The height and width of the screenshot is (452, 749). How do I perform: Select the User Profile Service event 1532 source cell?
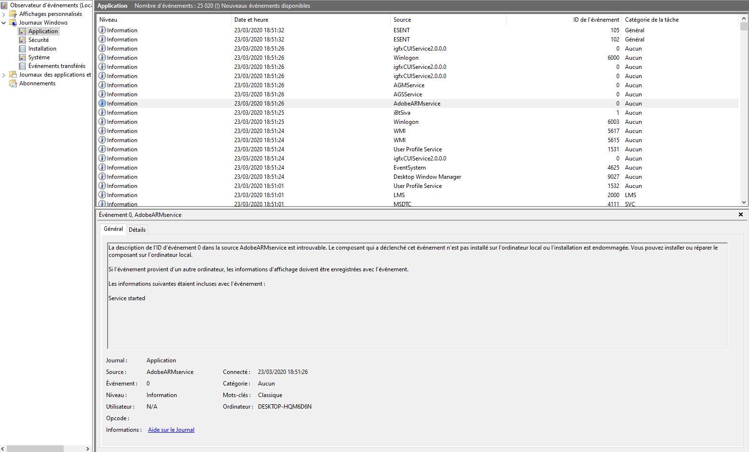coord(418,186)
